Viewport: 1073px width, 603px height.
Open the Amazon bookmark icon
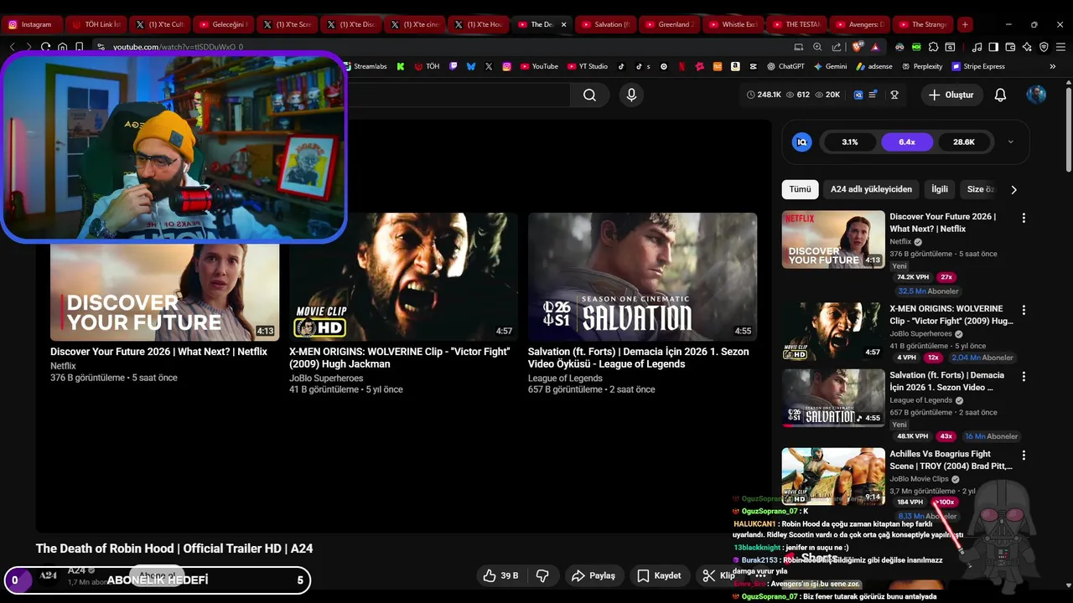(x=735, y=66)
